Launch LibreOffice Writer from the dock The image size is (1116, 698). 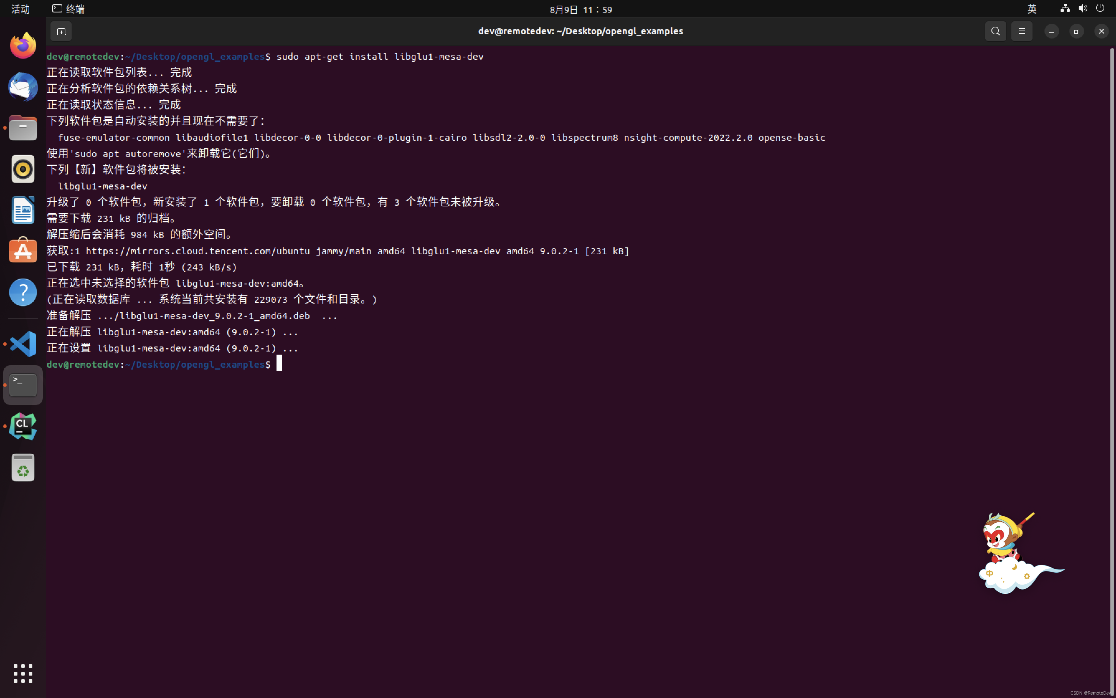pos(23,210)
